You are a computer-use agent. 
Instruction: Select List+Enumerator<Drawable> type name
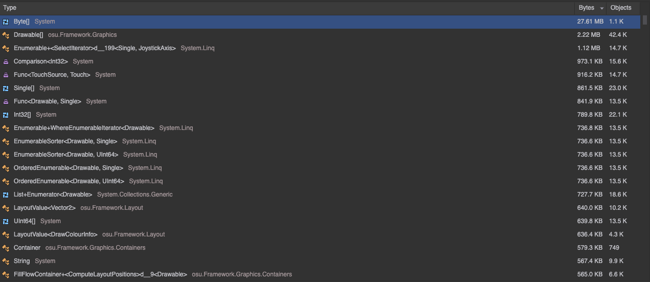tap(53, 194)
